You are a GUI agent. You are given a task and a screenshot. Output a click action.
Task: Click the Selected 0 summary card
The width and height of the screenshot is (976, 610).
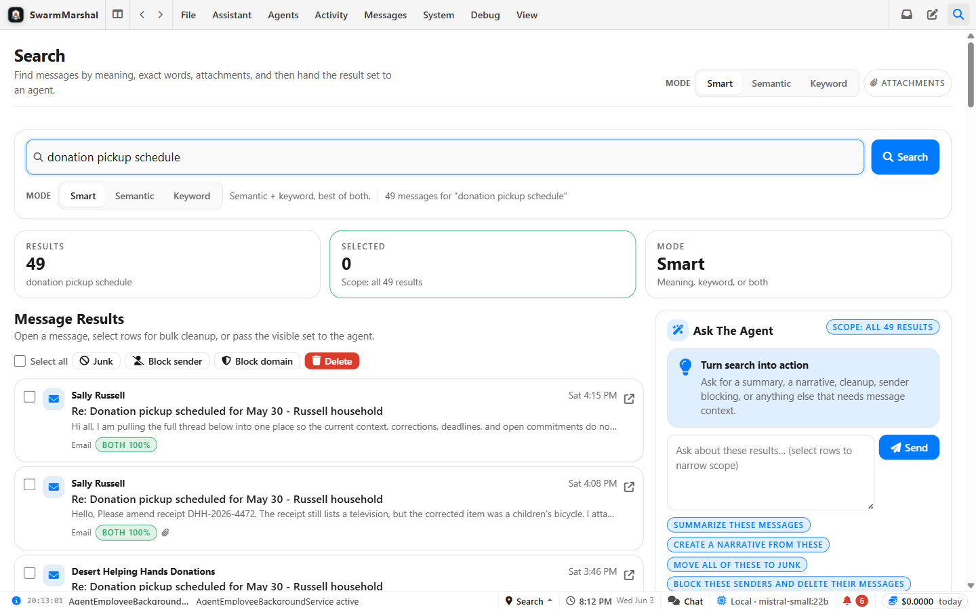coord(483,264)
